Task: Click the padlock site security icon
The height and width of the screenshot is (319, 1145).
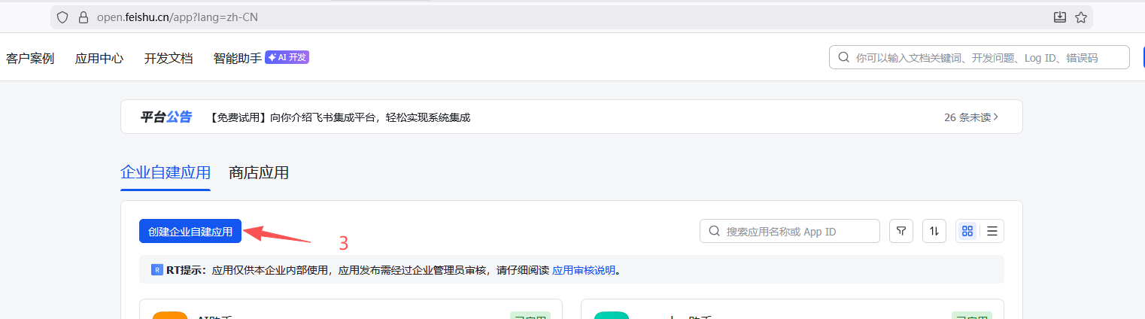Action: tap(84, 17)
